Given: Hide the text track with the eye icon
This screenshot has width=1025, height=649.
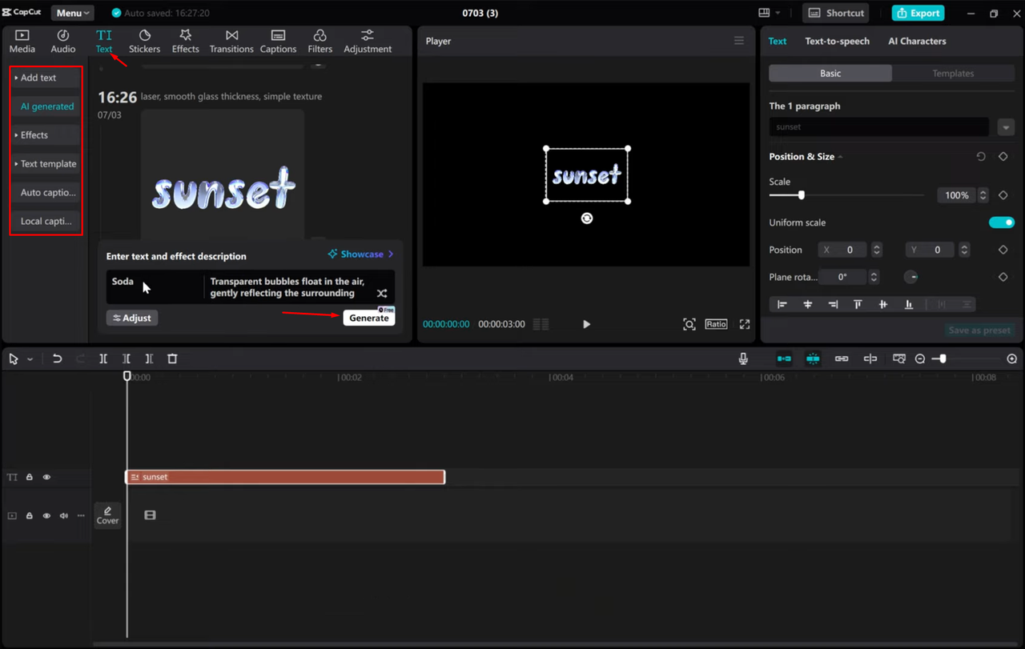Looking at the screenshot, I should [x=46, y=476].
